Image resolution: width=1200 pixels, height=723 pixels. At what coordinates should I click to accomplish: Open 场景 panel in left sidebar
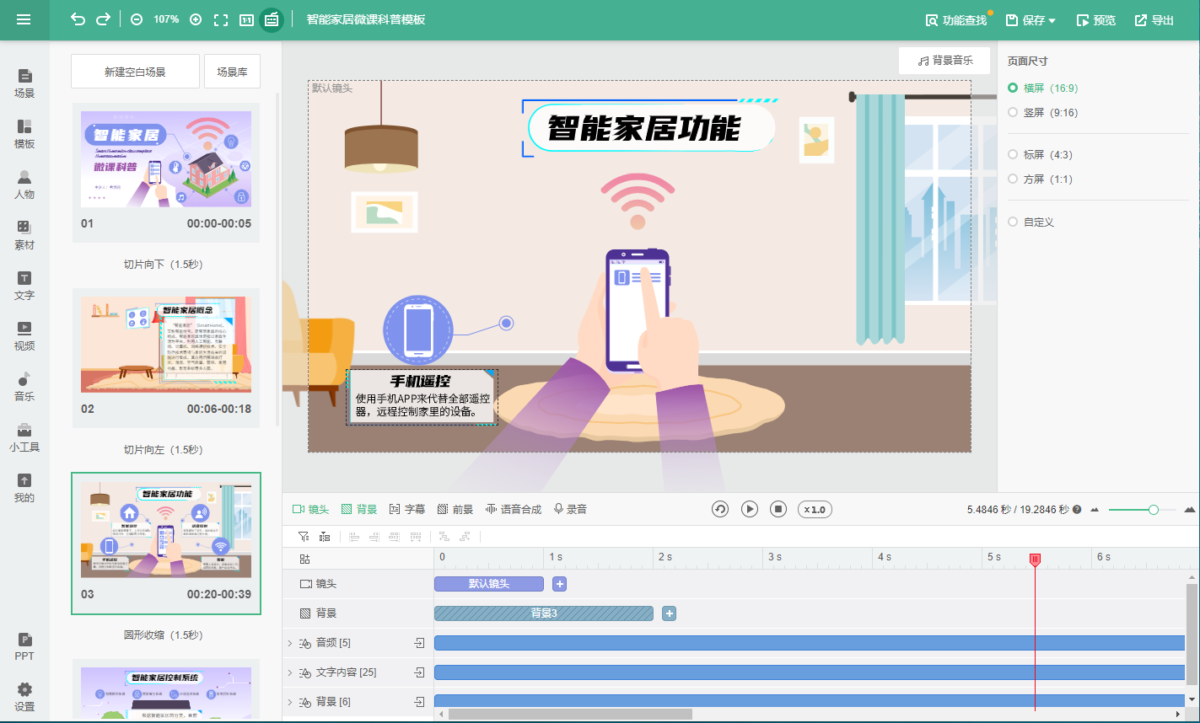pos(24,83)
